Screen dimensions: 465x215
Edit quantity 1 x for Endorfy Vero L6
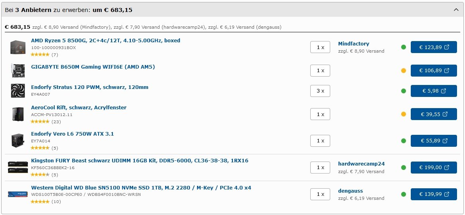[320, 140]
